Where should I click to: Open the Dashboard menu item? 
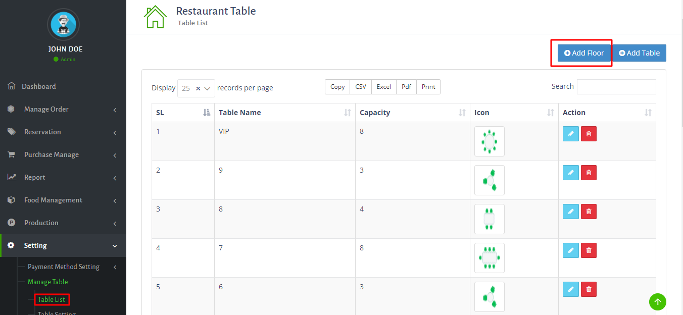pyautogui.click(x=39, y=87)
